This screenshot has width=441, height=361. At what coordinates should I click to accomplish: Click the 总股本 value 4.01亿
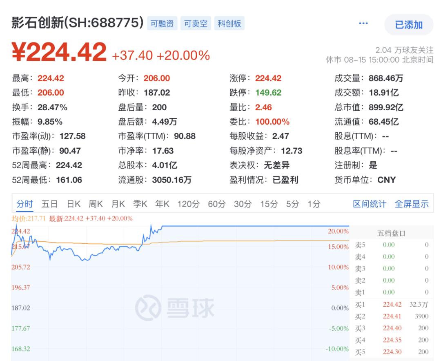tap(165, 165)
